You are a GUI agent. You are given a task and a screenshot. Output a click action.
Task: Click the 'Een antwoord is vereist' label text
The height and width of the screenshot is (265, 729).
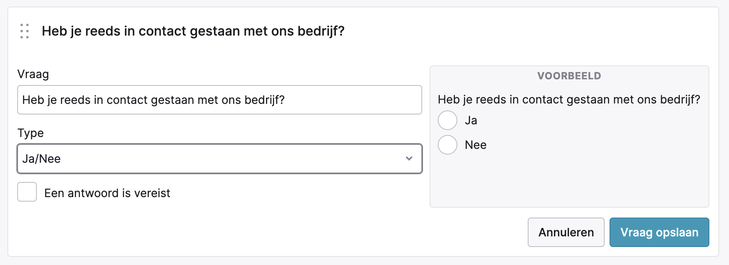click(x=107, y=193)
